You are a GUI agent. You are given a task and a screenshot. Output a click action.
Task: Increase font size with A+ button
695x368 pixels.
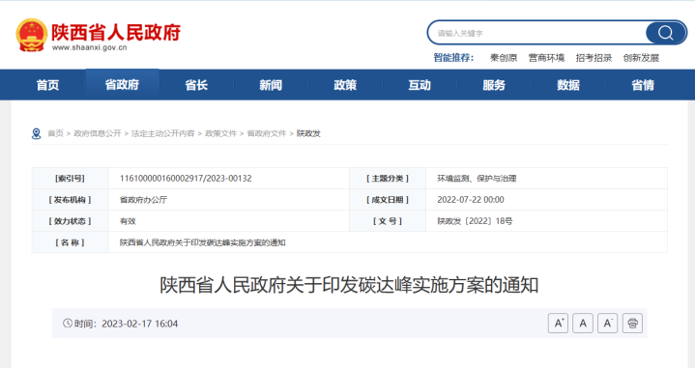click(x=558, y=324)
